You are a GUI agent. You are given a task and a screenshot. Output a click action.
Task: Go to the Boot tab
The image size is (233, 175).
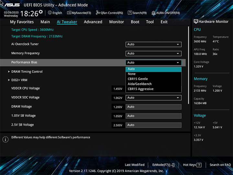[x=135, y=22]
